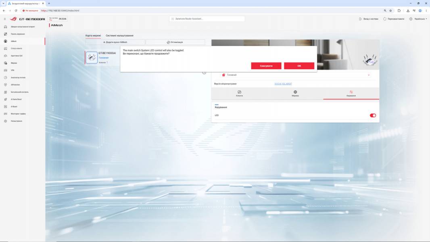Click Скасувати to cancel the dialog
This screenshot has height=242, width=430.
pos(266,66)
